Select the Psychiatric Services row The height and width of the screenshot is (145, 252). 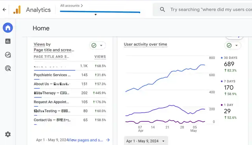tap(70, 75)
